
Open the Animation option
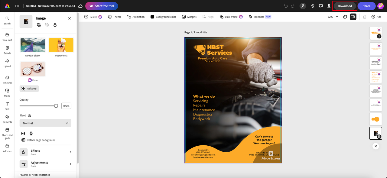point(136,17)
